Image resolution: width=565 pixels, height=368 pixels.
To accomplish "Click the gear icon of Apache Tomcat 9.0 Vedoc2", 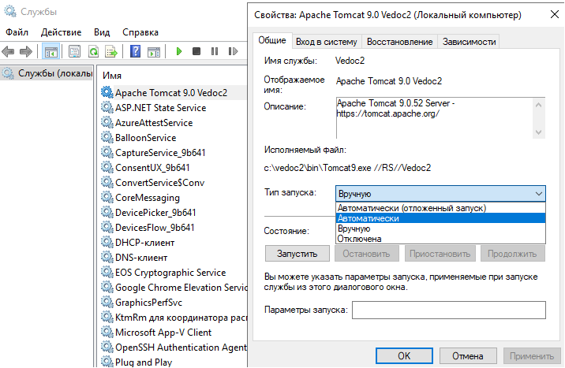I will click(107, 92).
